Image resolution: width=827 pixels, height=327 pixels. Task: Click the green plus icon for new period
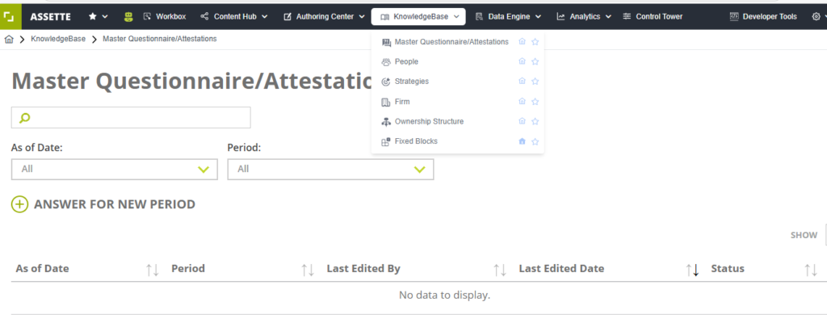click(x=19, y=204)
